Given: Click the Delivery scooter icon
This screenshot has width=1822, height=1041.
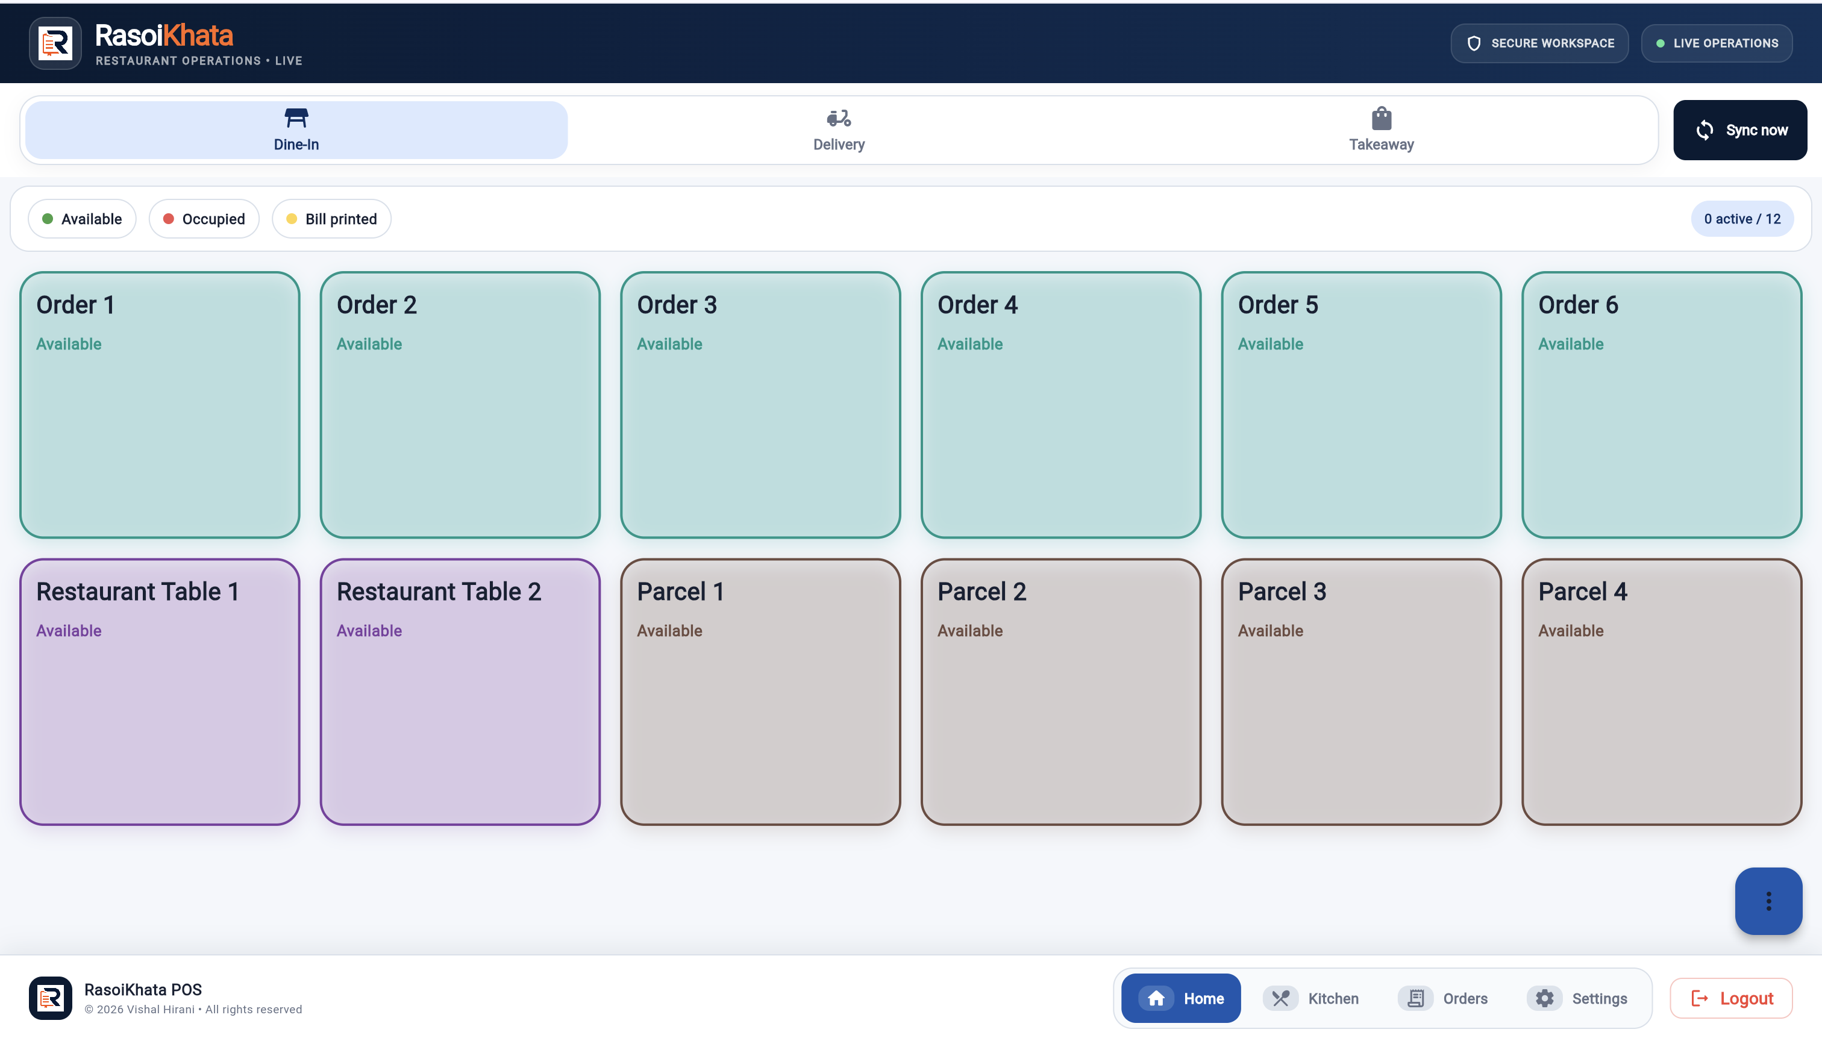Looking at the screenshot, I should click(x=839, y=118).
